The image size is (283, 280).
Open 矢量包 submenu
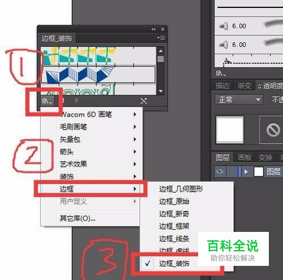92,139
